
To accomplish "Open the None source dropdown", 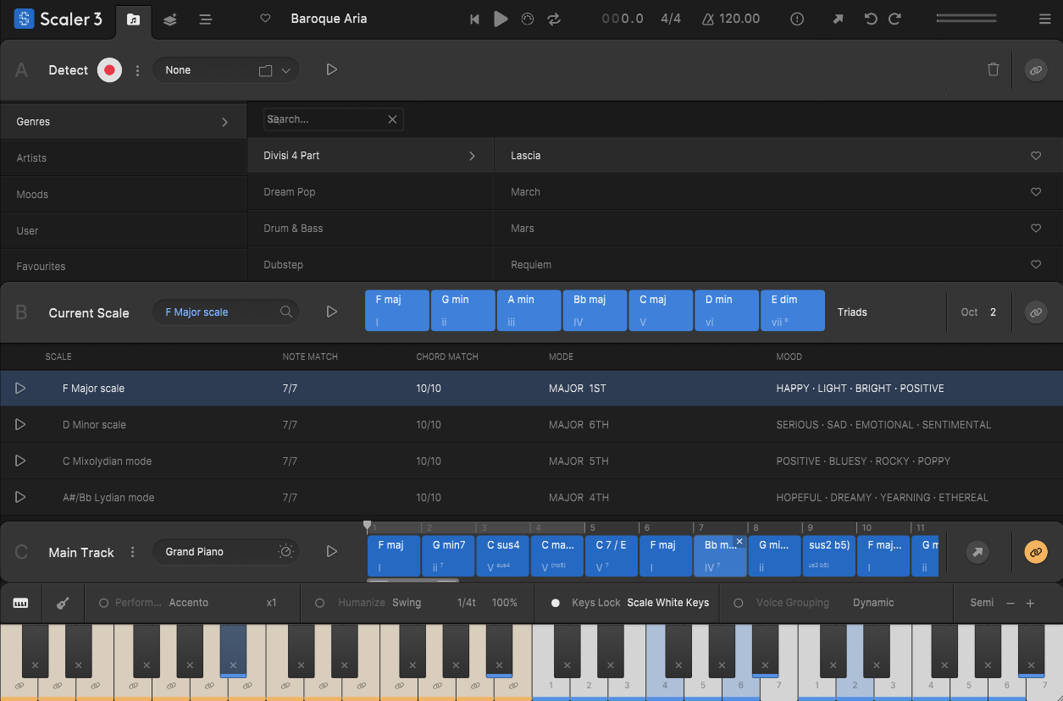I will click(226, 70).
